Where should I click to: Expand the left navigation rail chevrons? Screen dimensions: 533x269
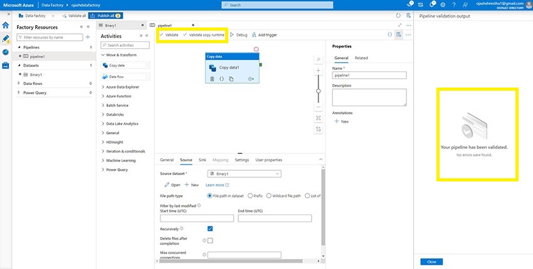[x=9, y=14]
